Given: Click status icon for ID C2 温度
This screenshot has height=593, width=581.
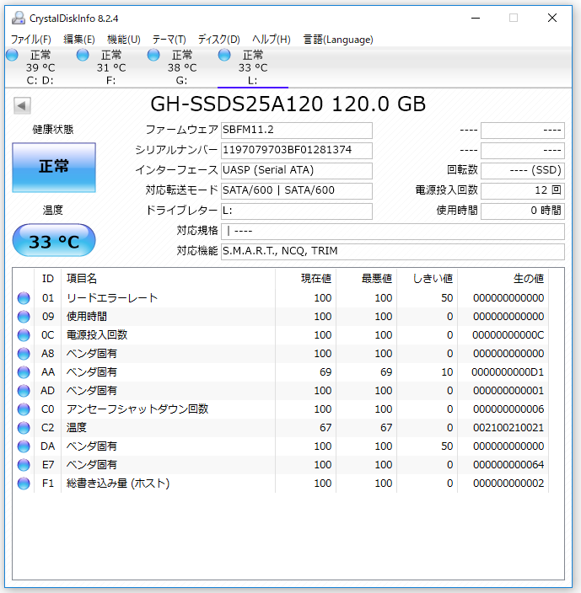Looking at the screenshot, I should [24, 428].
